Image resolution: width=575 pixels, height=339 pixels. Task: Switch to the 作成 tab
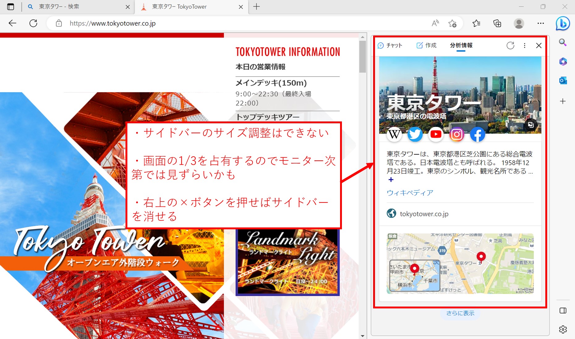(426, 45)
